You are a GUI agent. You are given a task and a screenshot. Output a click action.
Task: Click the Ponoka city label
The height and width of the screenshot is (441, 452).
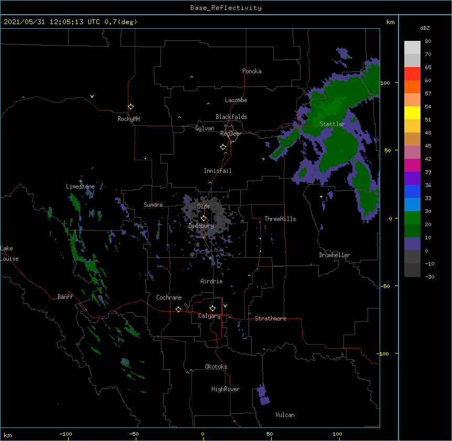click(x=252, y=71)
